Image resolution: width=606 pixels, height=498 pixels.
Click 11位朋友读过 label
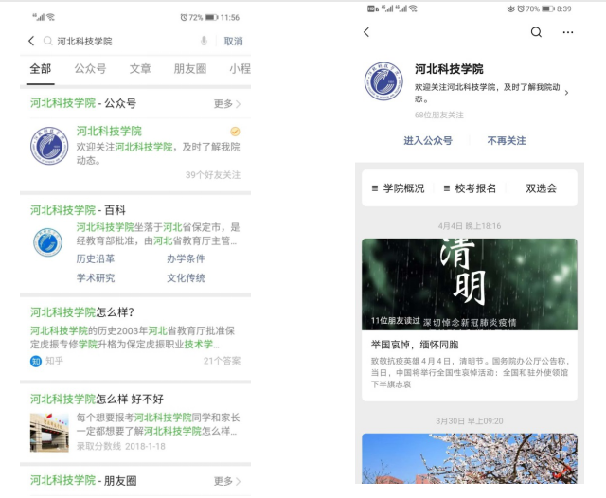(396, 321)
